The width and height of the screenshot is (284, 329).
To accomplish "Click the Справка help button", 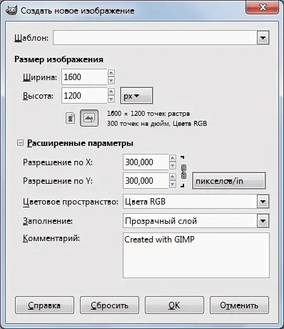I will (x=45, y=305).
